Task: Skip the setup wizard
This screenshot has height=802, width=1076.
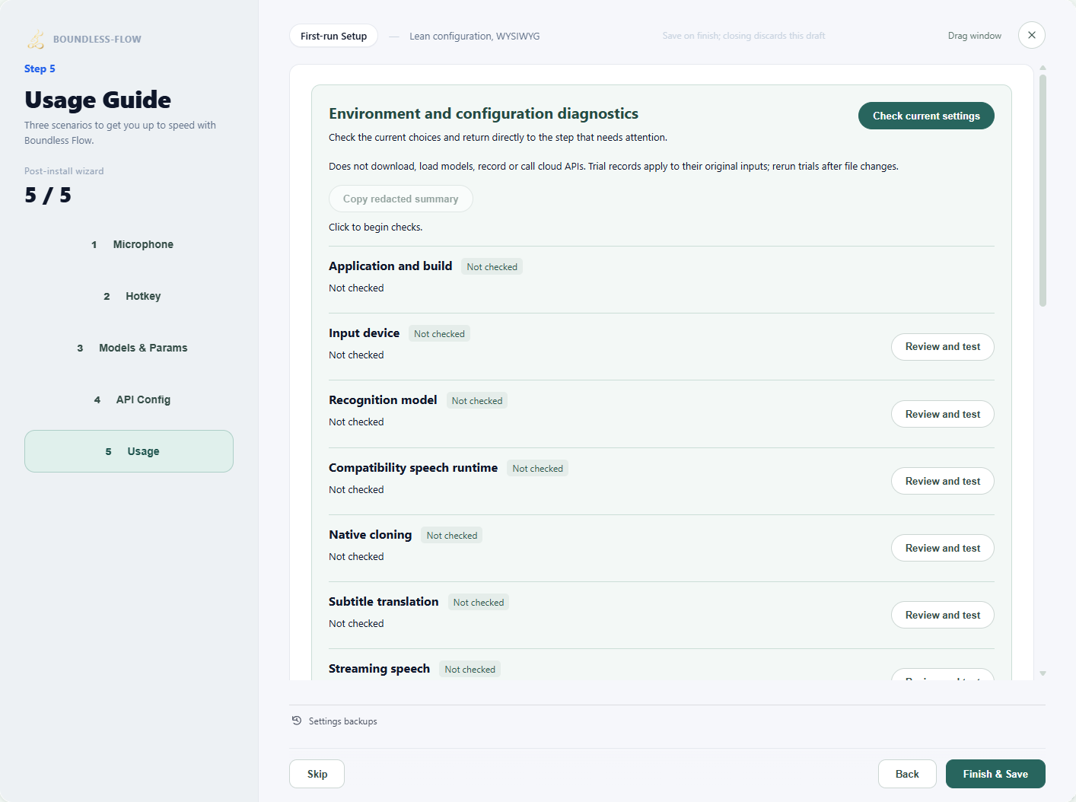Action: pyautogui.click(x=317, y=774)
